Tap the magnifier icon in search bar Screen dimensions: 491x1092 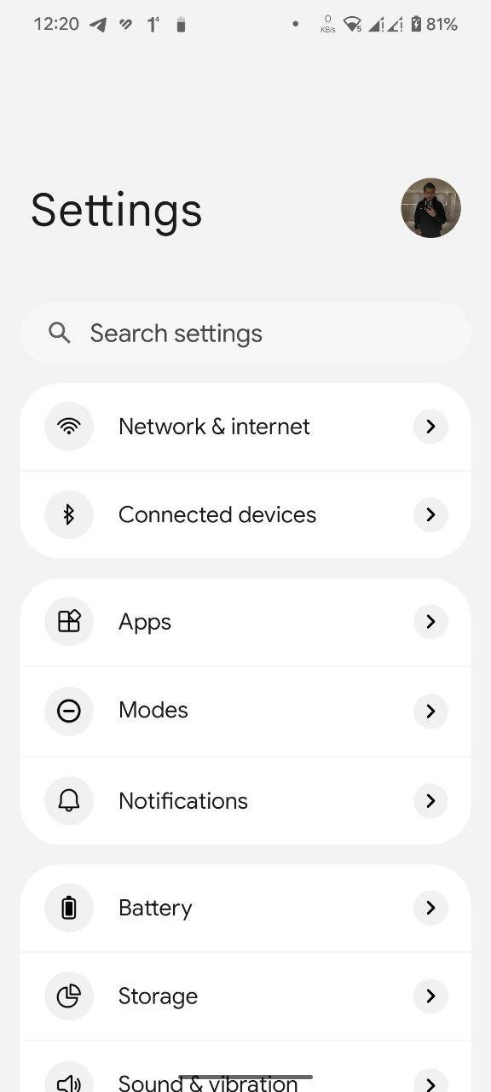pyautogui.click(x=60, y=333)
